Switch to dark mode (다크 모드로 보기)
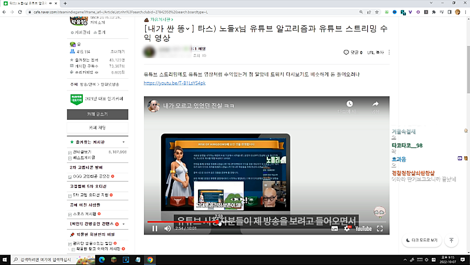The height and width of the screenshot is (265, 470). (422, 240)
